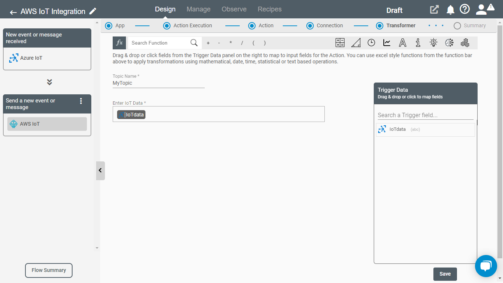This screenshot has height=283, width=503.
Task: Insert the plus operator
Action: (208, 43)
